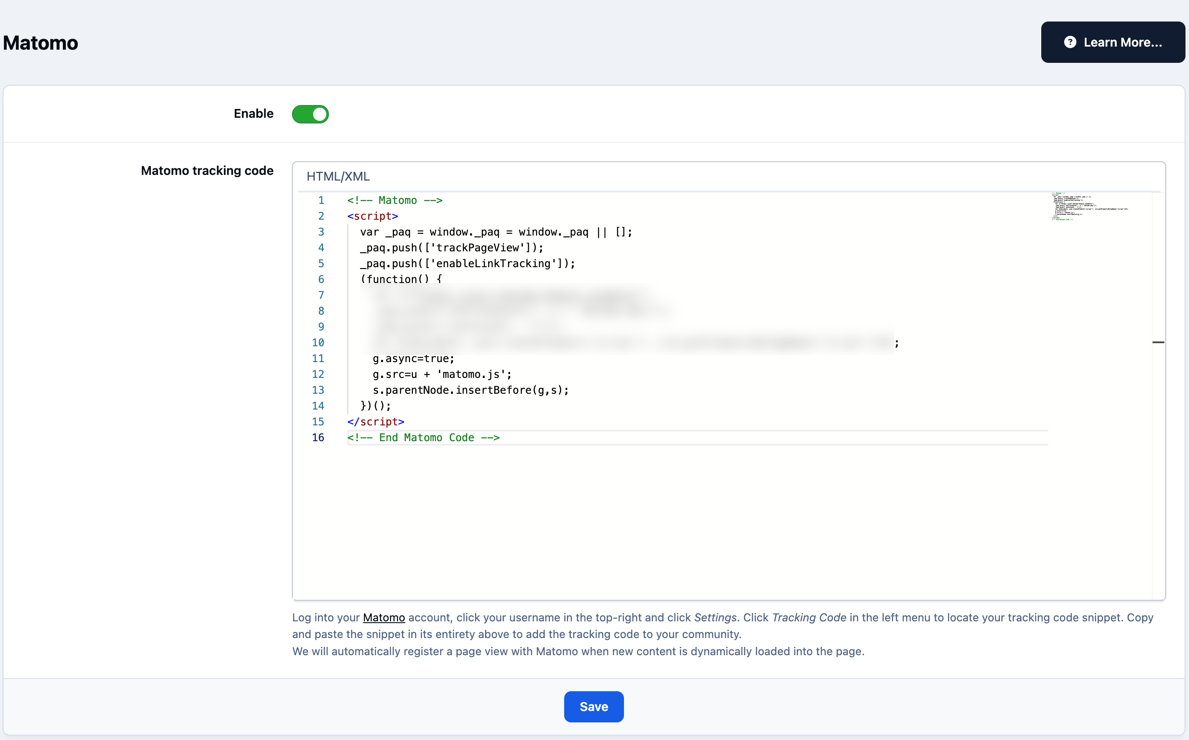The image size is (1189, 740).
Task: Click the code minimap thumbnail
Action: [1090, 207]
